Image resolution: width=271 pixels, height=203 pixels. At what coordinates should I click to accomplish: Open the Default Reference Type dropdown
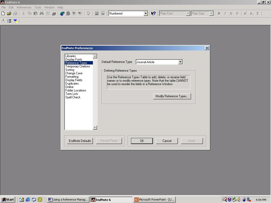click(x=180, y=62)
